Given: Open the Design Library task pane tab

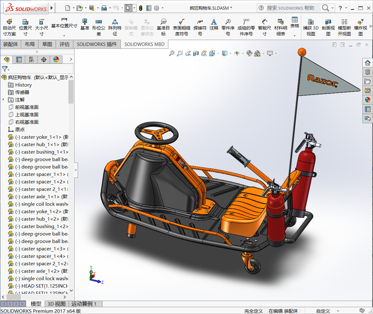Looking at the screenshot, I should pyautogui.click(x=368, y=72).
